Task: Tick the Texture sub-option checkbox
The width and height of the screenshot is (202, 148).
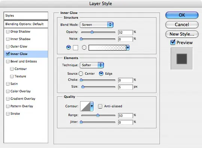Action: coord(12,76)
